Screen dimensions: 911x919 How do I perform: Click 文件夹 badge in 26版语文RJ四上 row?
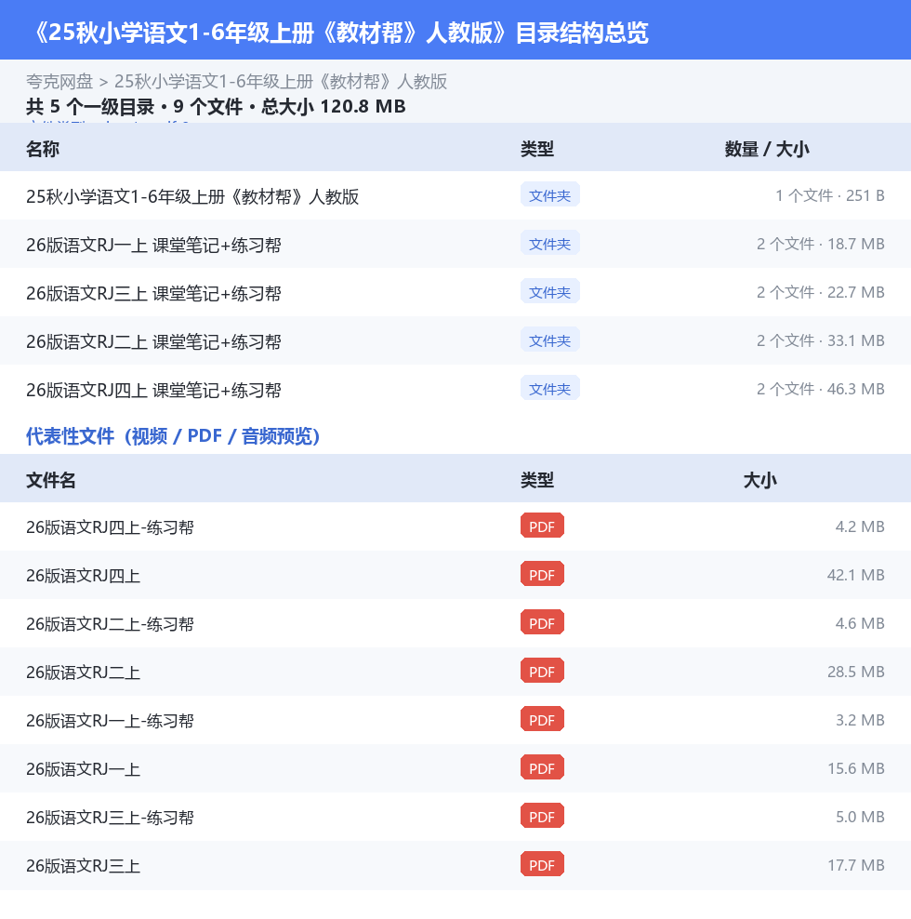(x=550, y=388)
